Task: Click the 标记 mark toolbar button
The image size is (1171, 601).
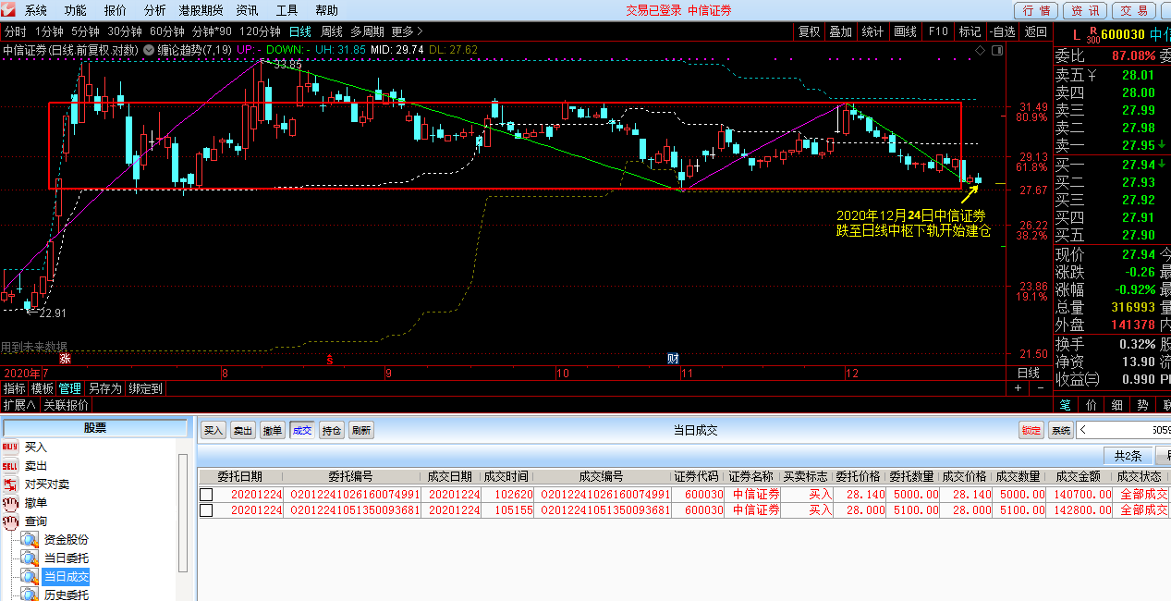Action: tap(970, 31)
